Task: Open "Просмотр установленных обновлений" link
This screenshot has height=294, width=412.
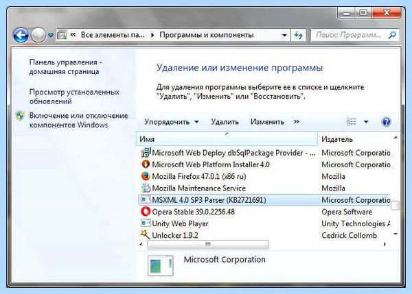Action: coord(74,97)
